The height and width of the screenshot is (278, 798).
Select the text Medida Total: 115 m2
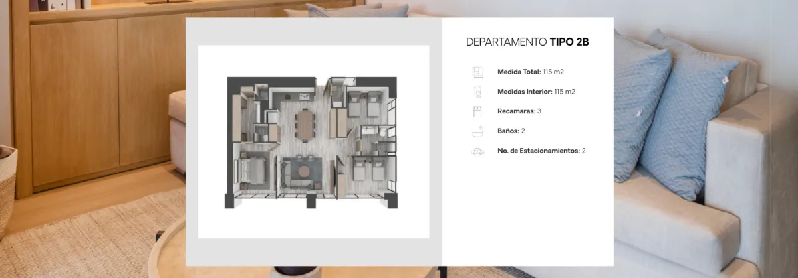[531, 72]
